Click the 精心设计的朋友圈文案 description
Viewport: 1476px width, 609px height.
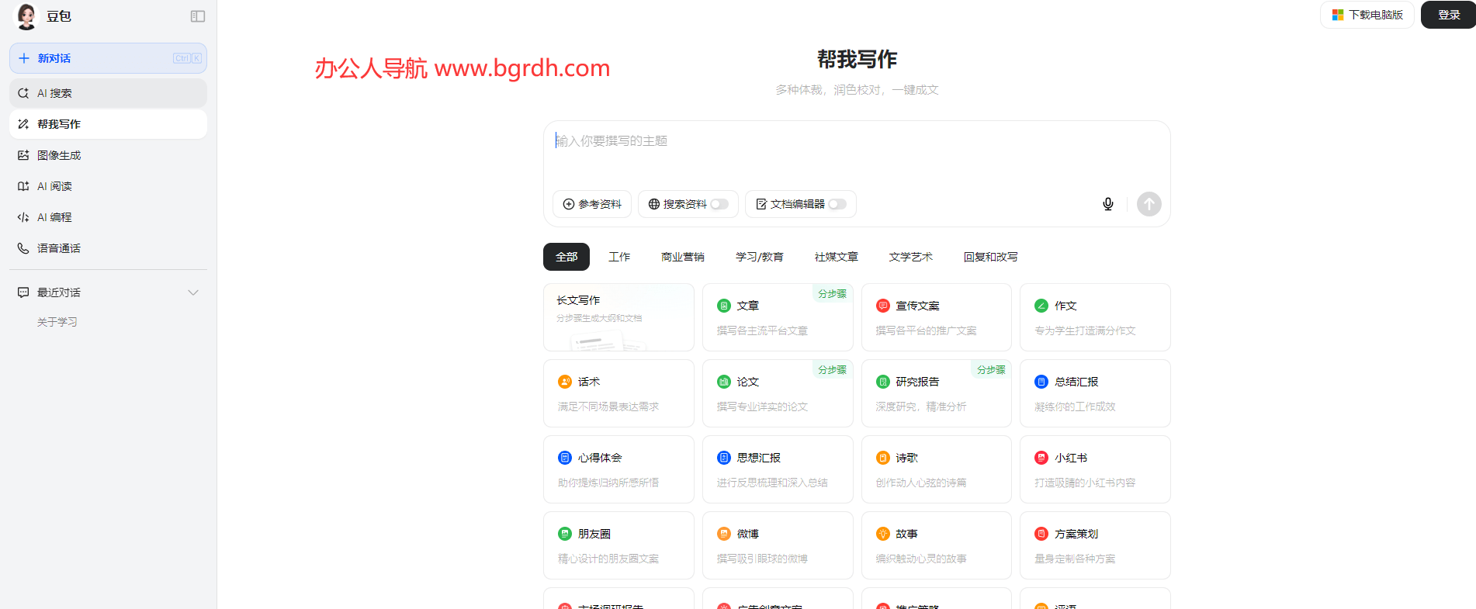[608, 559]
